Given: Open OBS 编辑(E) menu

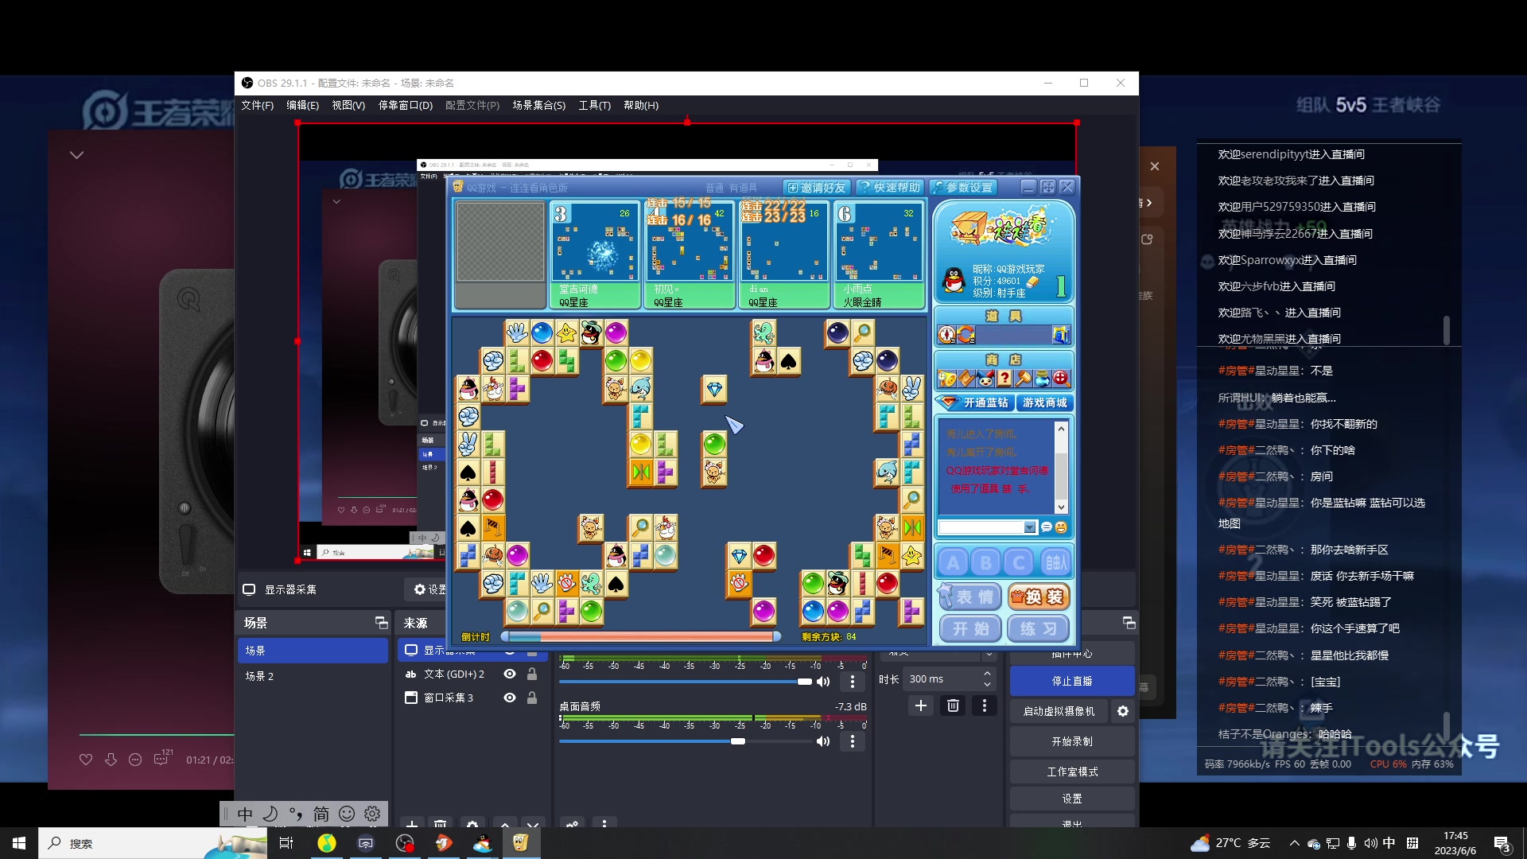Looking at the screenshot, I should click(302, 105).
